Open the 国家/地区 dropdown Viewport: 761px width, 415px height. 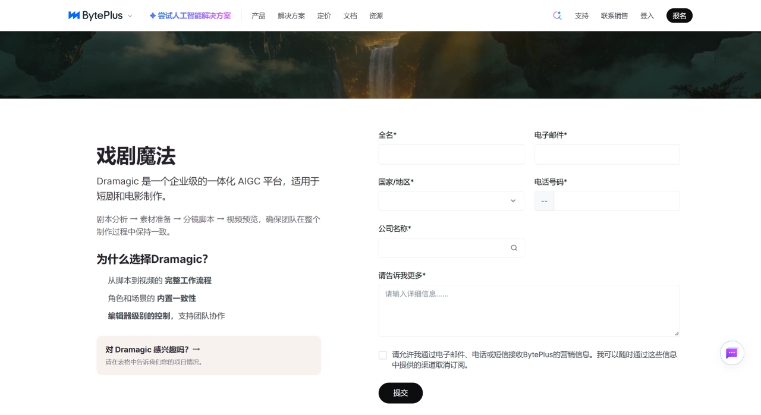point(451,201)
